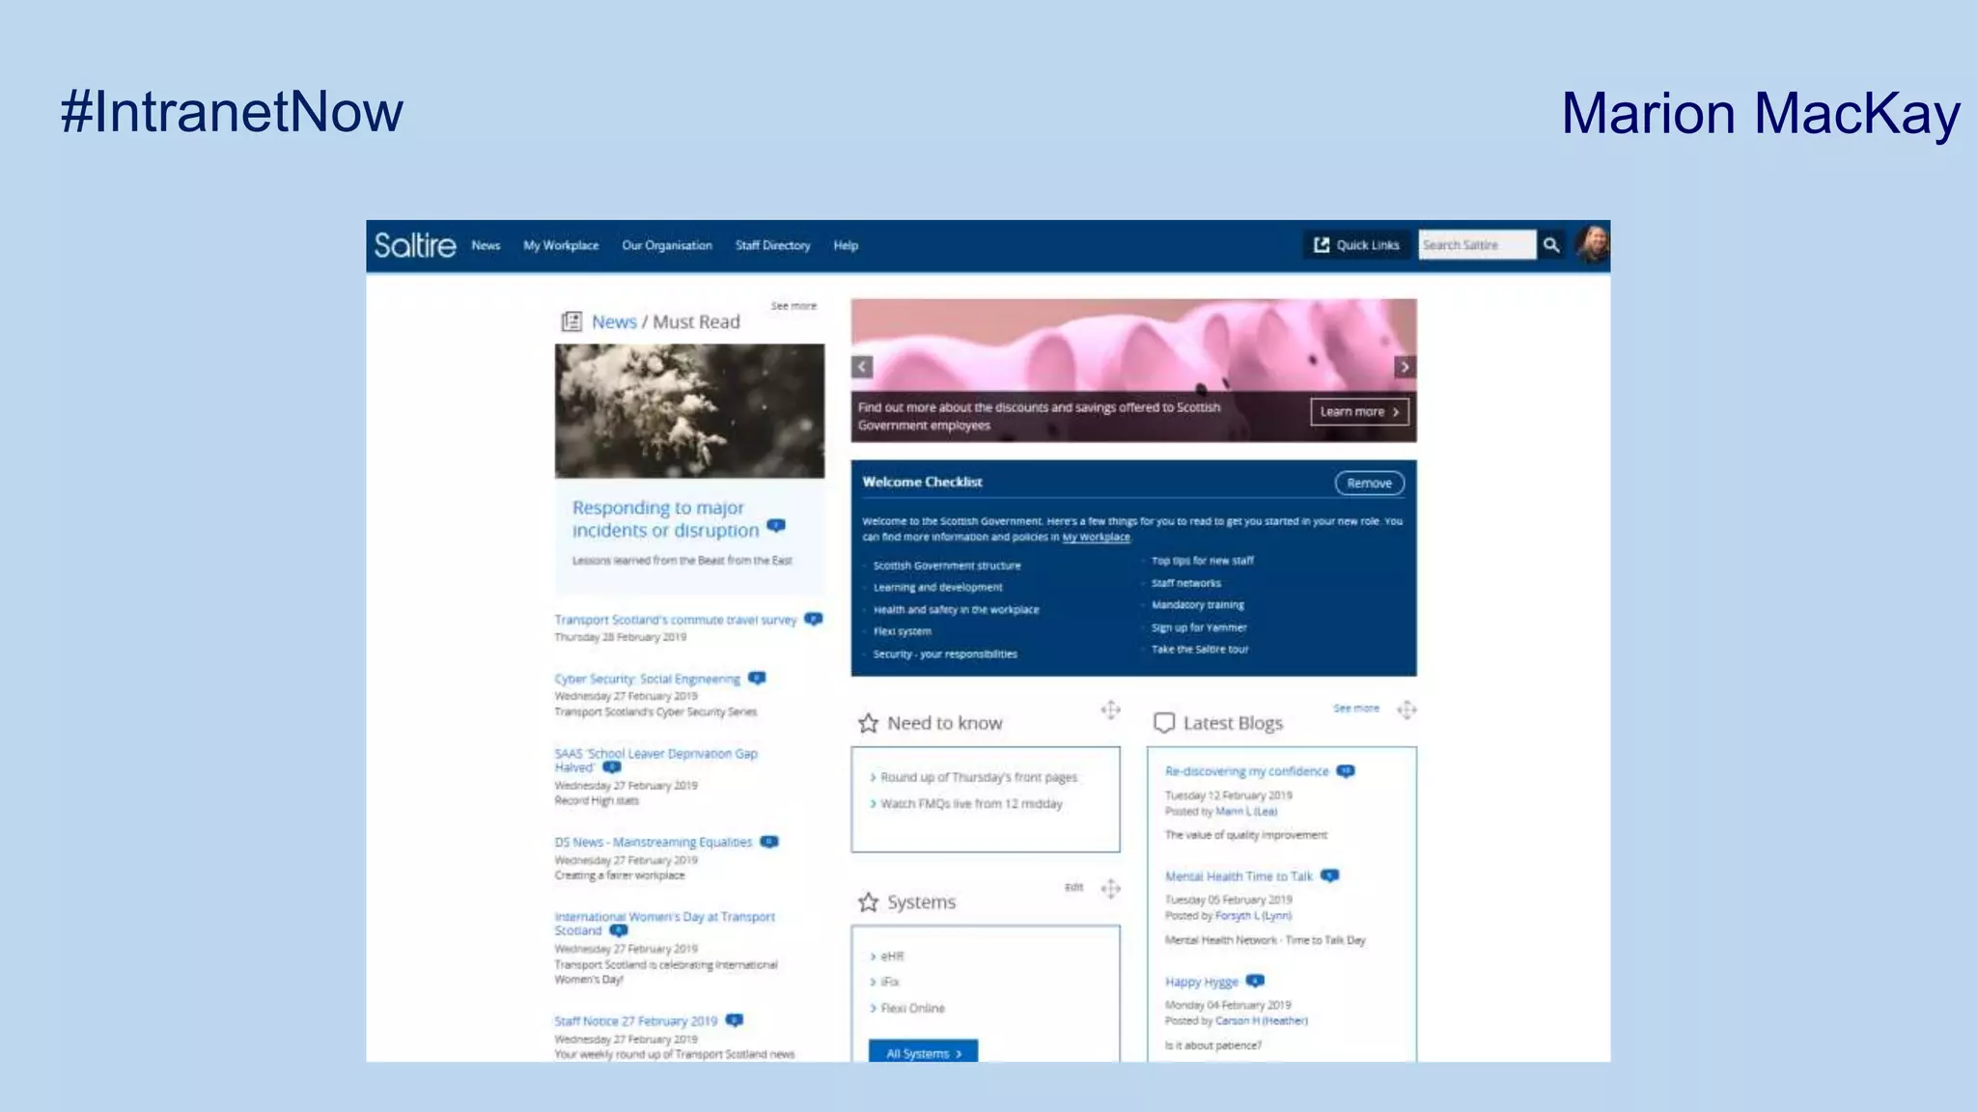Open the Transport Scotland's commute travel survey link

[x=676, y=620]
